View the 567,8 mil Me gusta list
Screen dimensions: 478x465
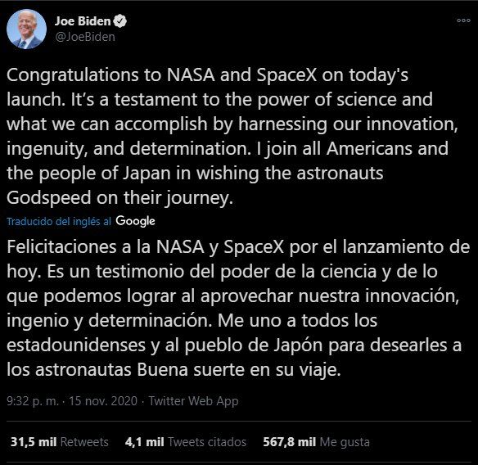pos(316,442)
